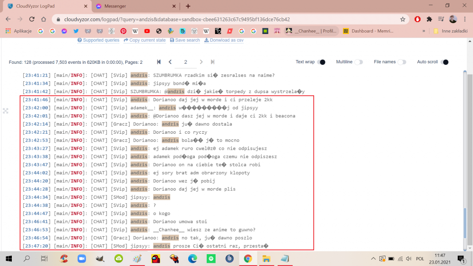Go to previous results page
The height and width of the screenshot is (266, 473).
170,62
